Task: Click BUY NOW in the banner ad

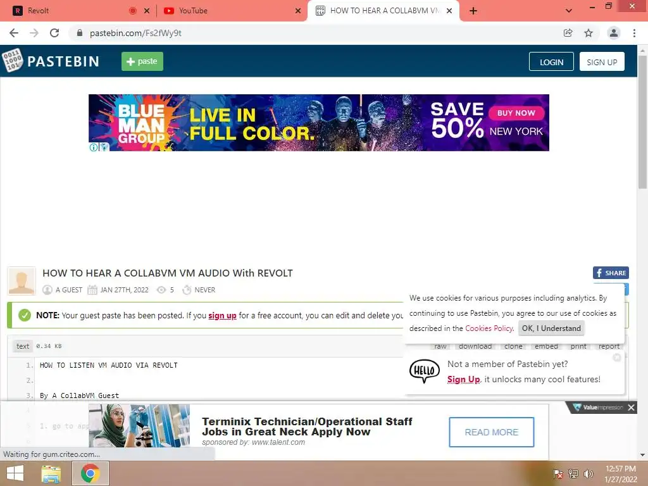Action: [x=516, y=113]
